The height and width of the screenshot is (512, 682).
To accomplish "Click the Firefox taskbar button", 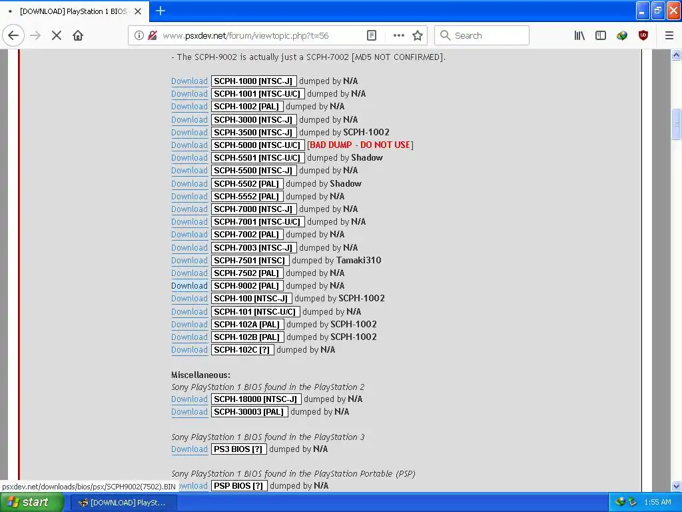I will tap(123, 503).
